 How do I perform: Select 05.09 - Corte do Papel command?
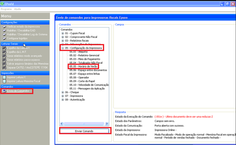[81, 81]
